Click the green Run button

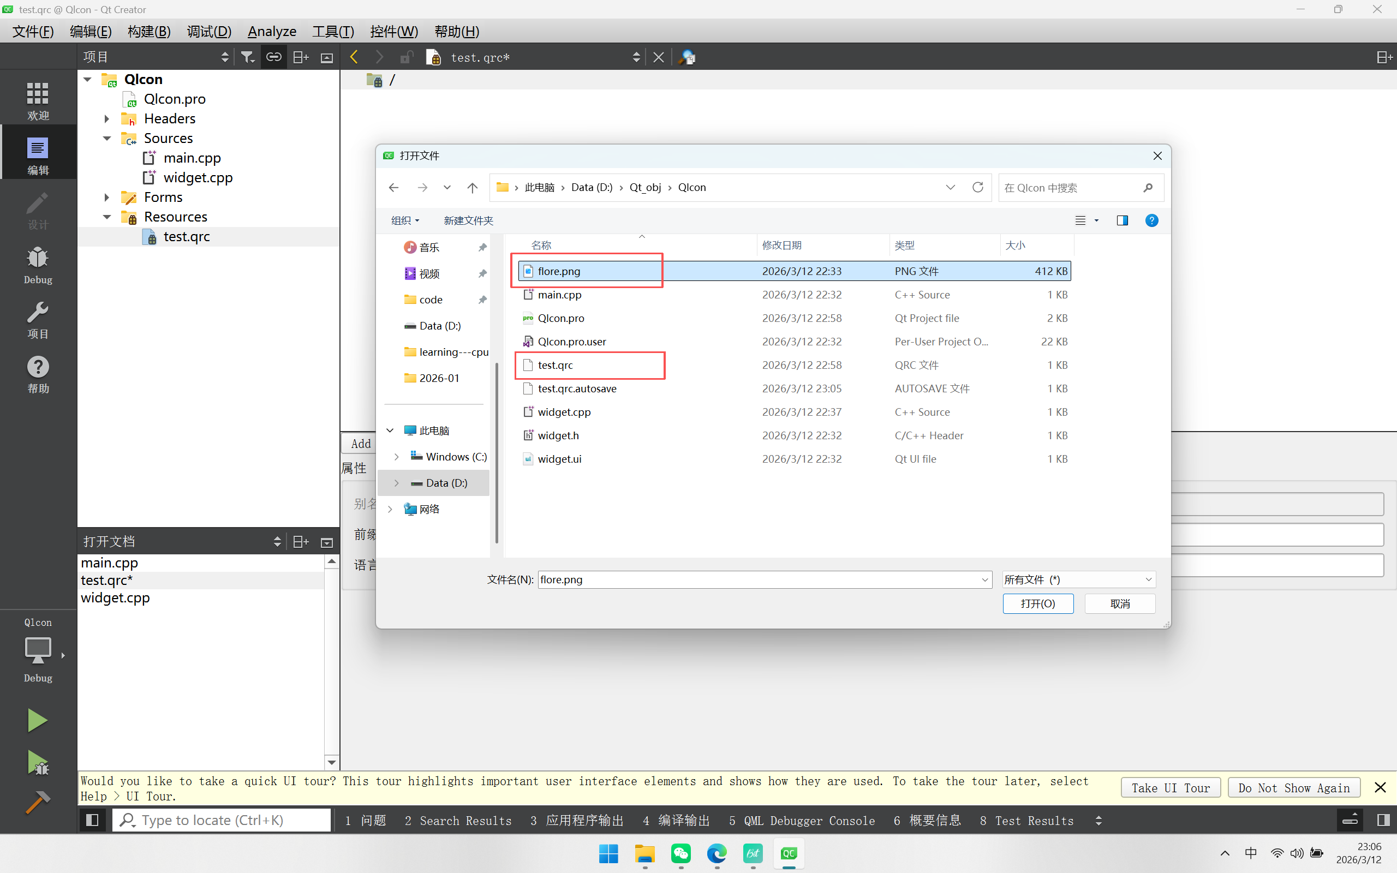38,720
